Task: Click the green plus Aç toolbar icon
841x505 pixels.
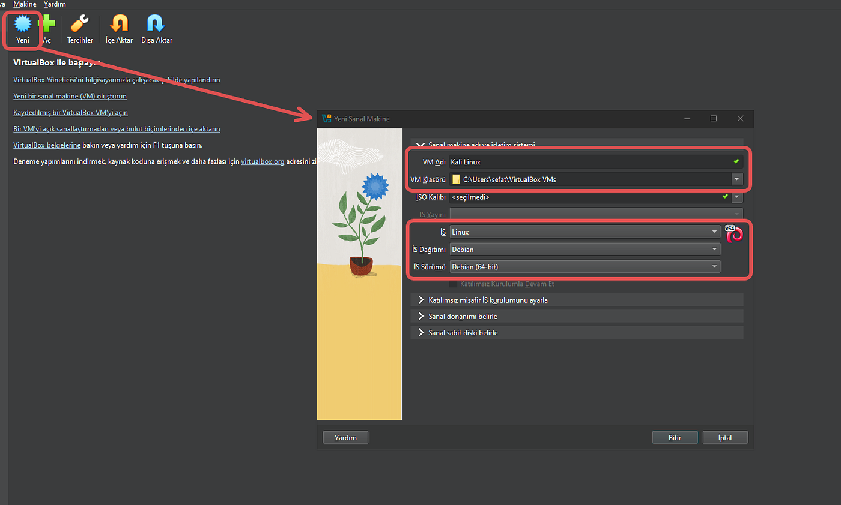Action: pos(47,25)
